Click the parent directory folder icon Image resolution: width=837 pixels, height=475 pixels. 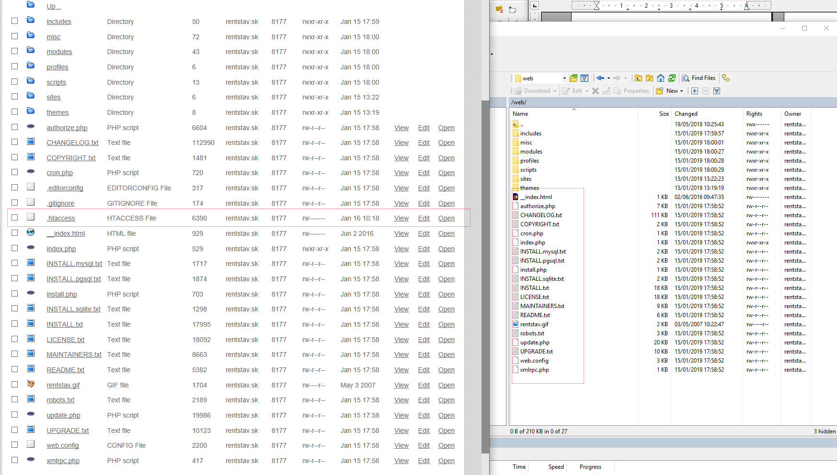coord(638,78)
